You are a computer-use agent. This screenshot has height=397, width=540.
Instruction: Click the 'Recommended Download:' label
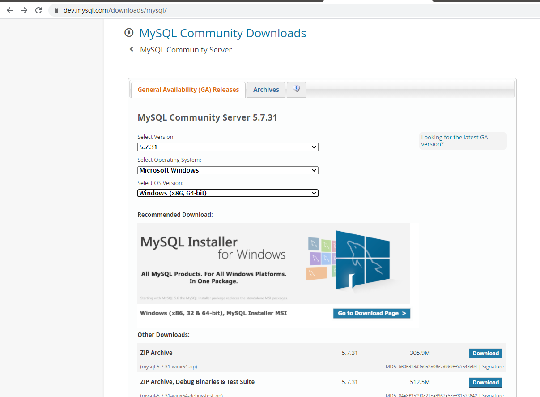coord(175,215)
